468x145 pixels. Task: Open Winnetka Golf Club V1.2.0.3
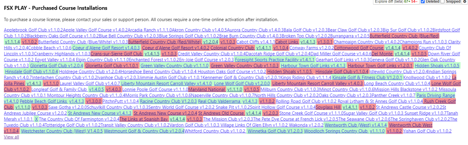pos(275,131)
